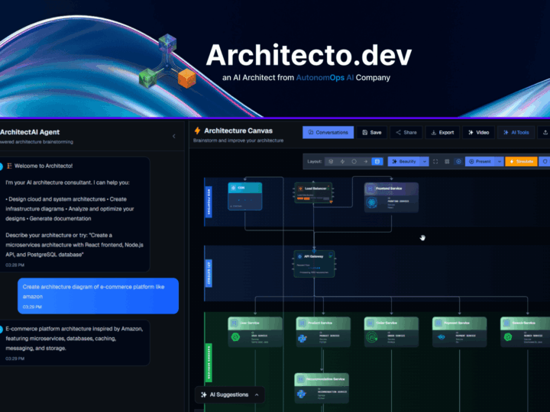Image resolution: width=550 pixels, height=412 pixels.
Task: Click the Python icon in Recommendation Service
Action: point(301,394)
